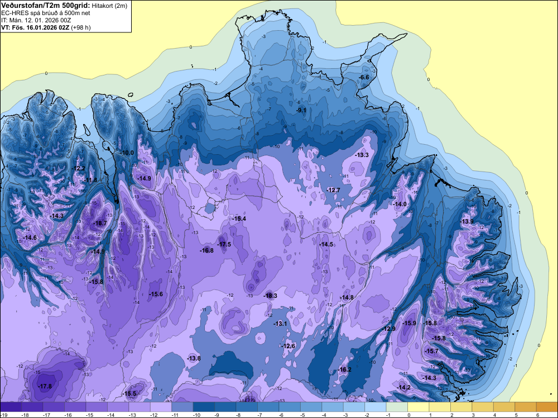Click the legend swatch between -2 and -1
Image resolution: width=558 pixels, height=418 pixels.
pyautogui.click(x=376, y=407)
